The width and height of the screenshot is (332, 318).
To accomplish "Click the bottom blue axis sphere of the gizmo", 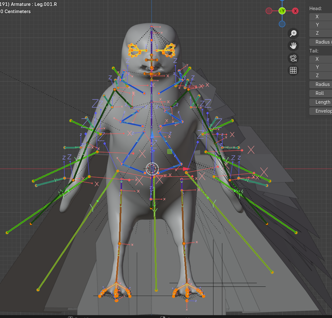I will click(282, 24).
